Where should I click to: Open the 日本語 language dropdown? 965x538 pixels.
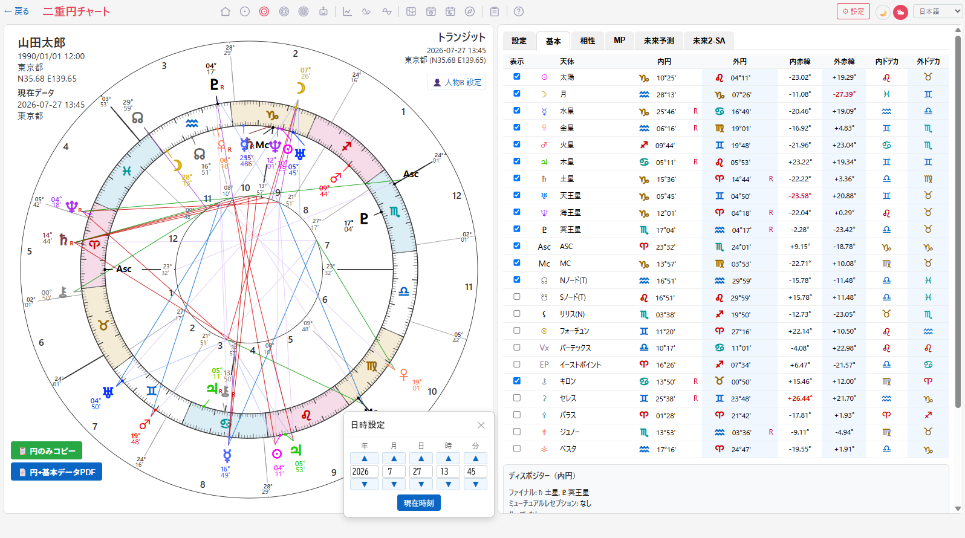click(x=938, y=11)
